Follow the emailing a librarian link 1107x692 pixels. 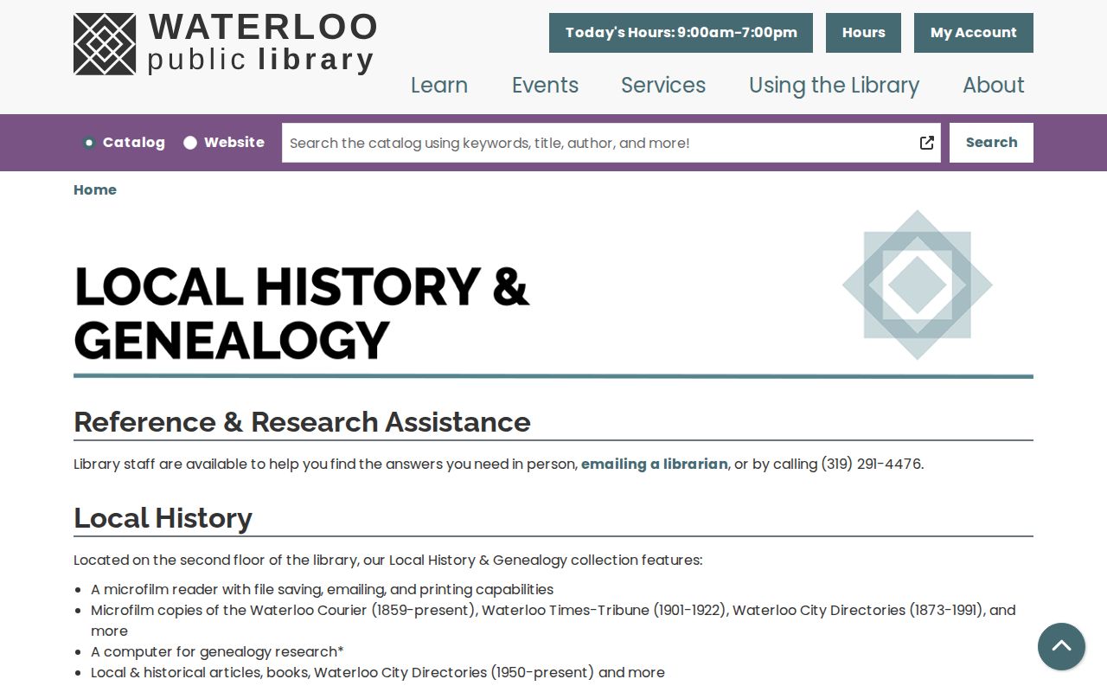655,464
